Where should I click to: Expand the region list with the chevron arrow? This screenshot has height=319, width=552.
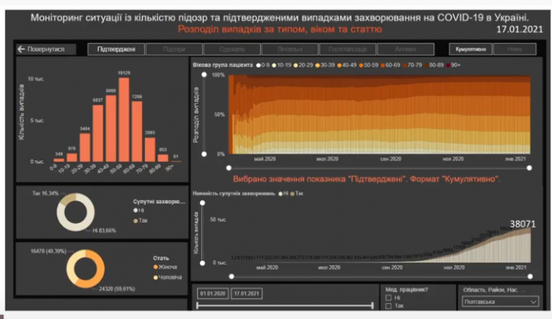(x=533, y=302)
